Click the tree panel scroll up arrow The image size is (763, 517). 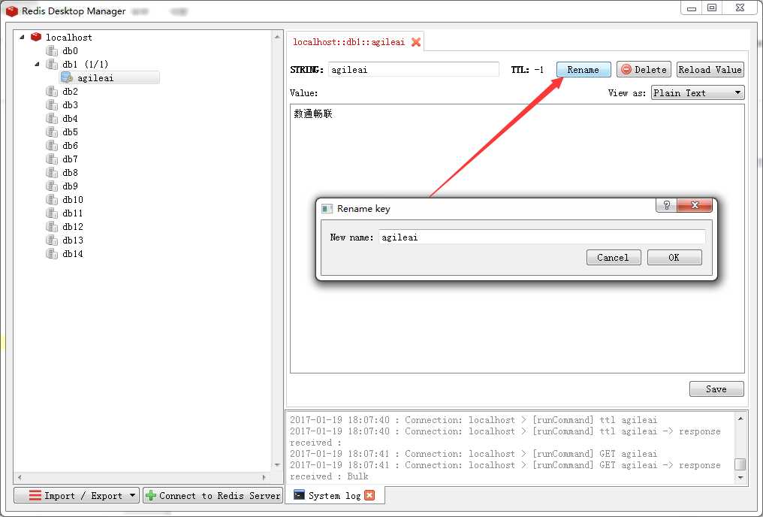coord(277,37)
